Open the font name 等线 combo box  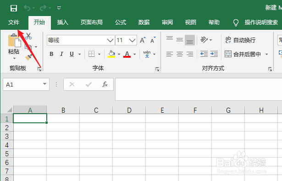pyautogui.click(x=81, y=40)
